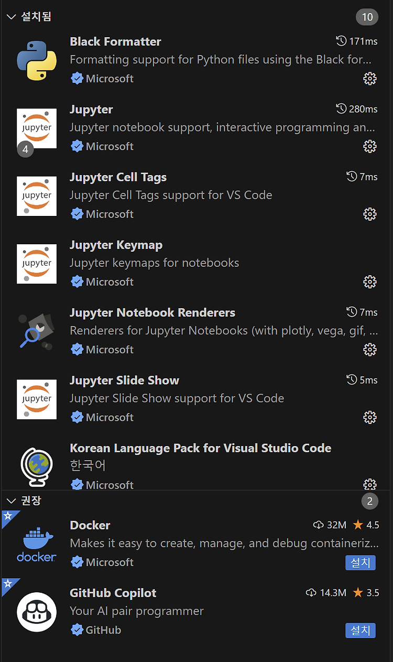Click the Jupyter Keymap logo icon
This screenshot has width=393, height=662.
[x=37, y=264]
